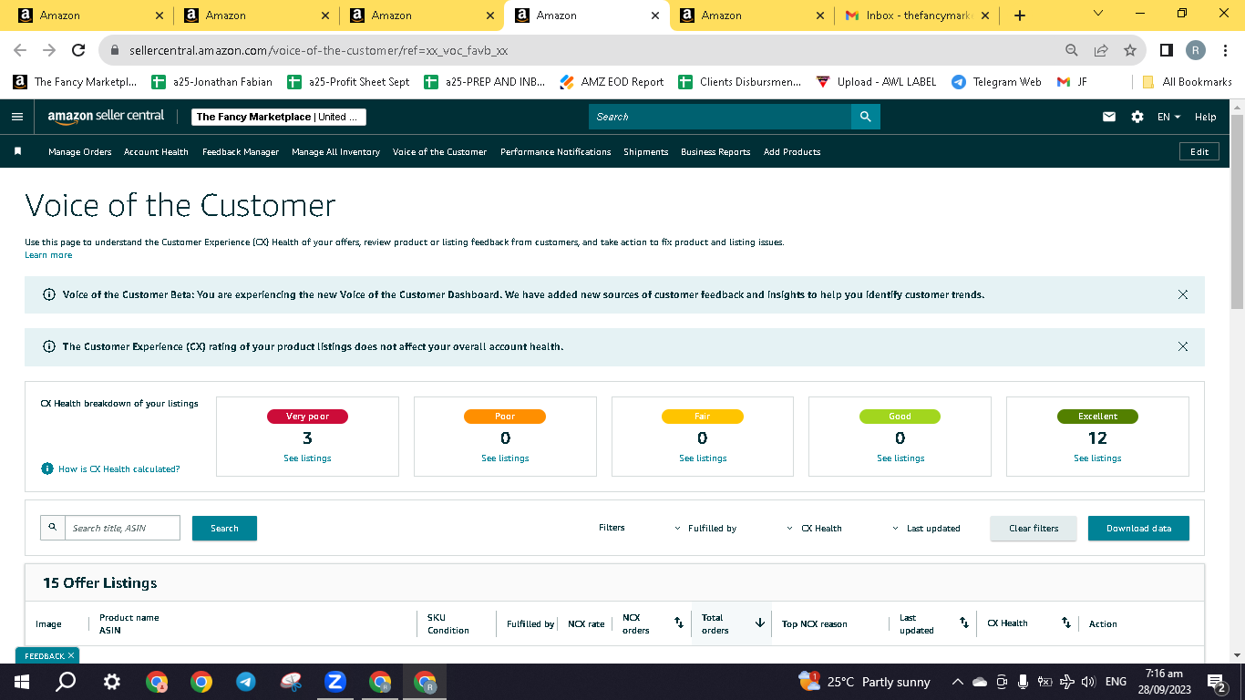Open the Chrome three-dot menu
This screenshot has width=1245, height=700.
[x=1226, y=51]
